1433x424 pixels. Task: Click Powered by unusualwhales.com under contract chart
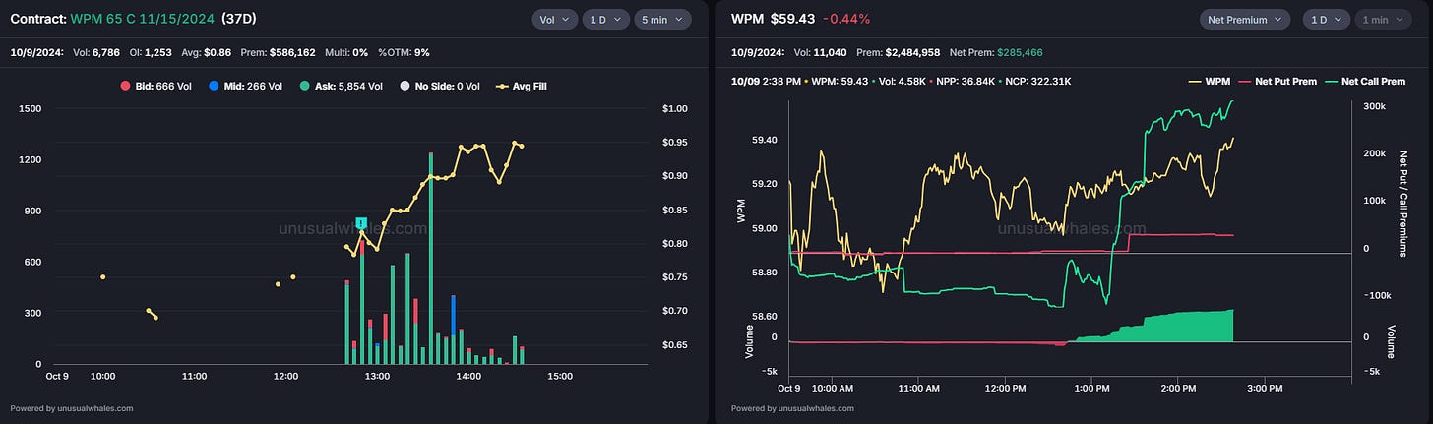point(72,407)
